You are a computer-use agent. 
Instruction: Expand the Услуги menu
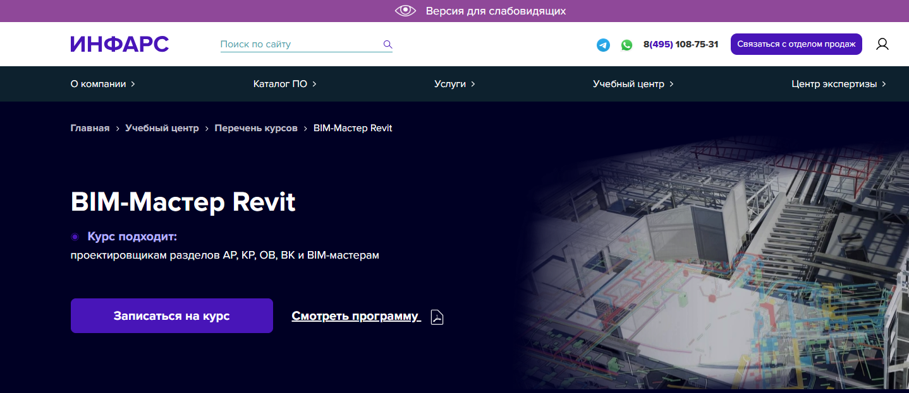(x=454, y=84)
